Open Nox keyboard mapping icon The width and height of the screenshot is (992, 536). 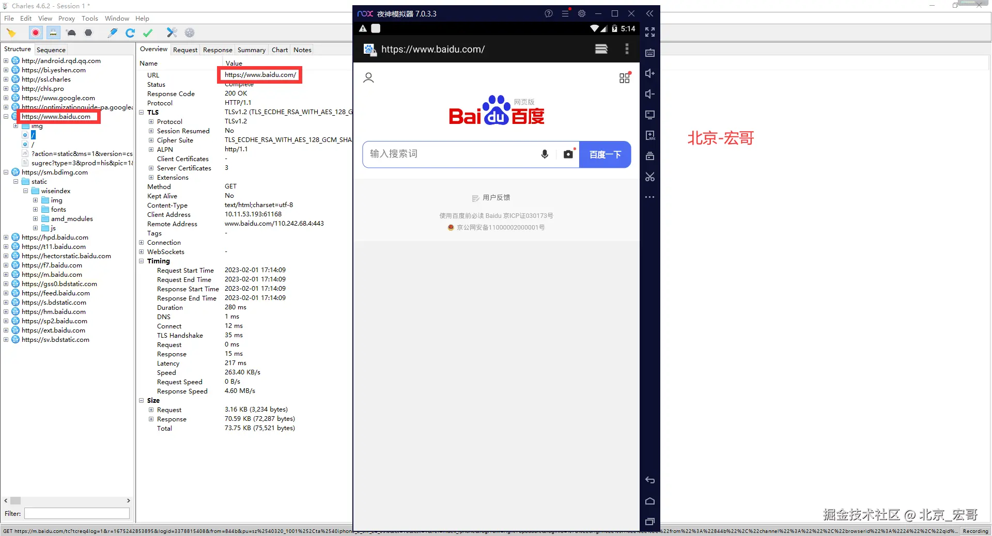pos(650,53)
